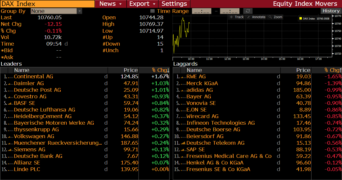
Task: Click the Laggards Name column header
Action: click(x=233, y=70)
